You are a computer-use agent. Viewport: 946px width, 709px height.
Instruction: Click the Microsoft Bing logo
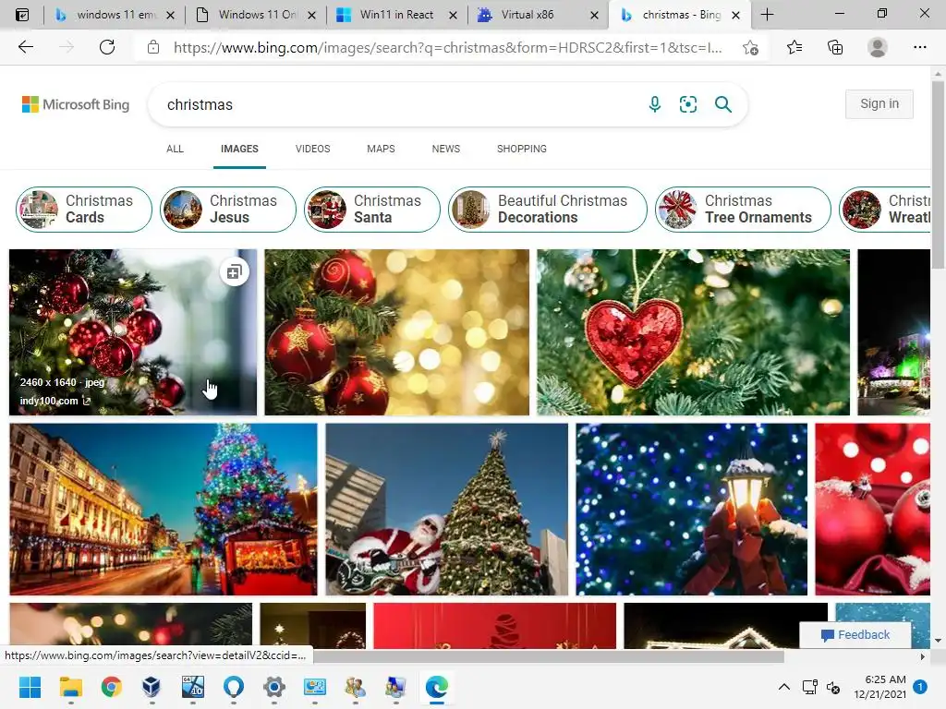click(x=76, y=104)
